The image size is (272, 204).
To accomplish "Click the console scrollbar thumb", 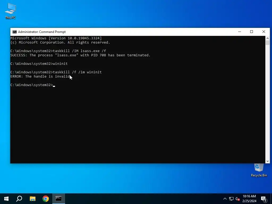I will click(x=267, y=43).
